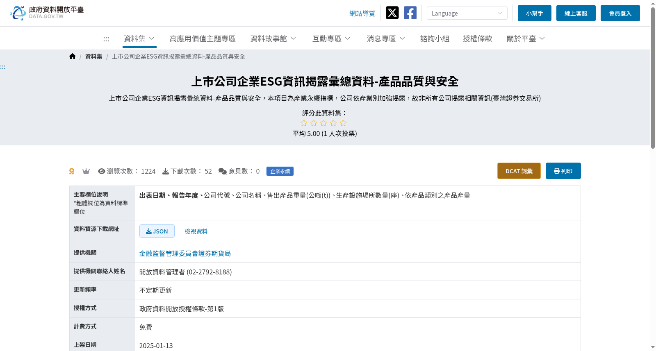
Task: Click the 小幫手 button
Action: [x=535, y=13]
